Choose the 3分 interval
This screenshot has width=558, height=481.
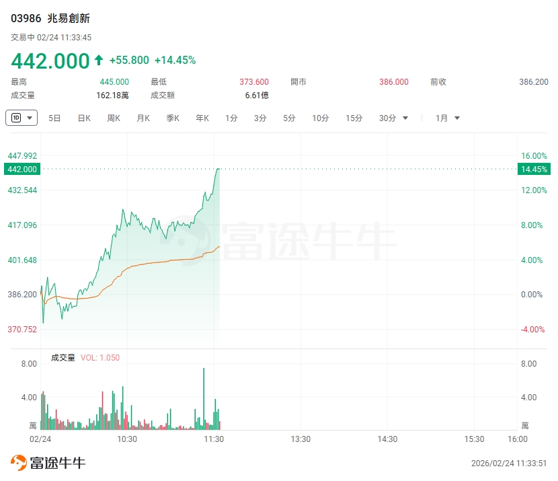click(260, 118)
